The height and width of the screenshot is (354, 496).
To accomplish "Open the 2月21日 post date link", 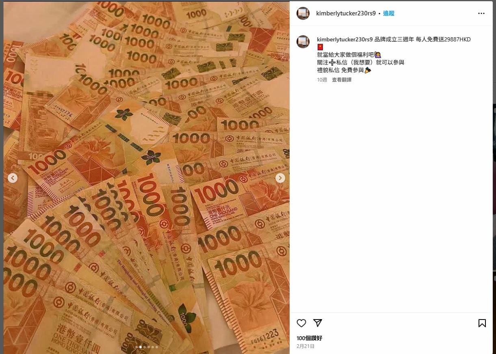I will pyautogui.click(x=305, y=346).
